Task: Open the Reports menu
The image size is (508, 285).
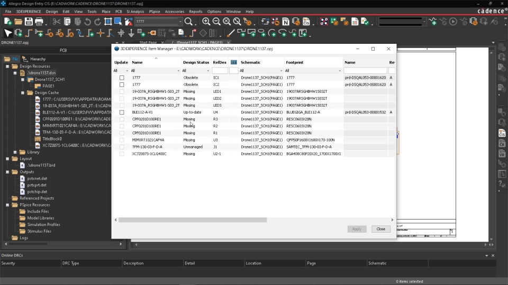Action: pos(196,12)
